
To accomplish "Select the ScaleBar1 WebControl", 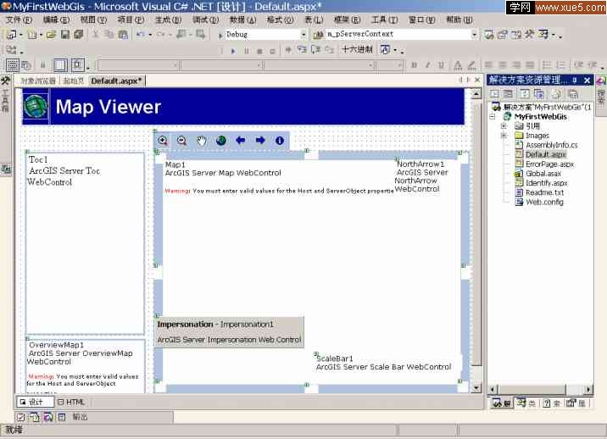I will [x=383, y=363].
